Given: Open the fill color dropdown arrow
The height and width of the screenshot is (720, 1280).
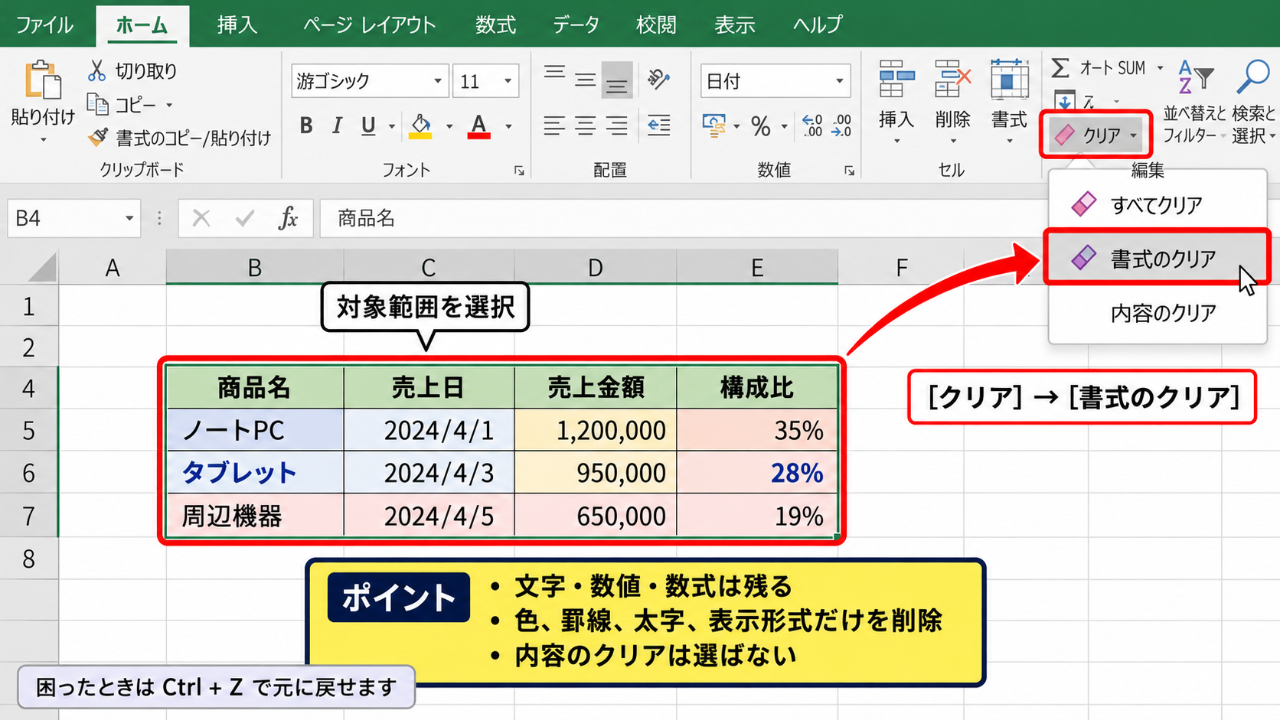Looking at the screenshot, I should 449,126.
